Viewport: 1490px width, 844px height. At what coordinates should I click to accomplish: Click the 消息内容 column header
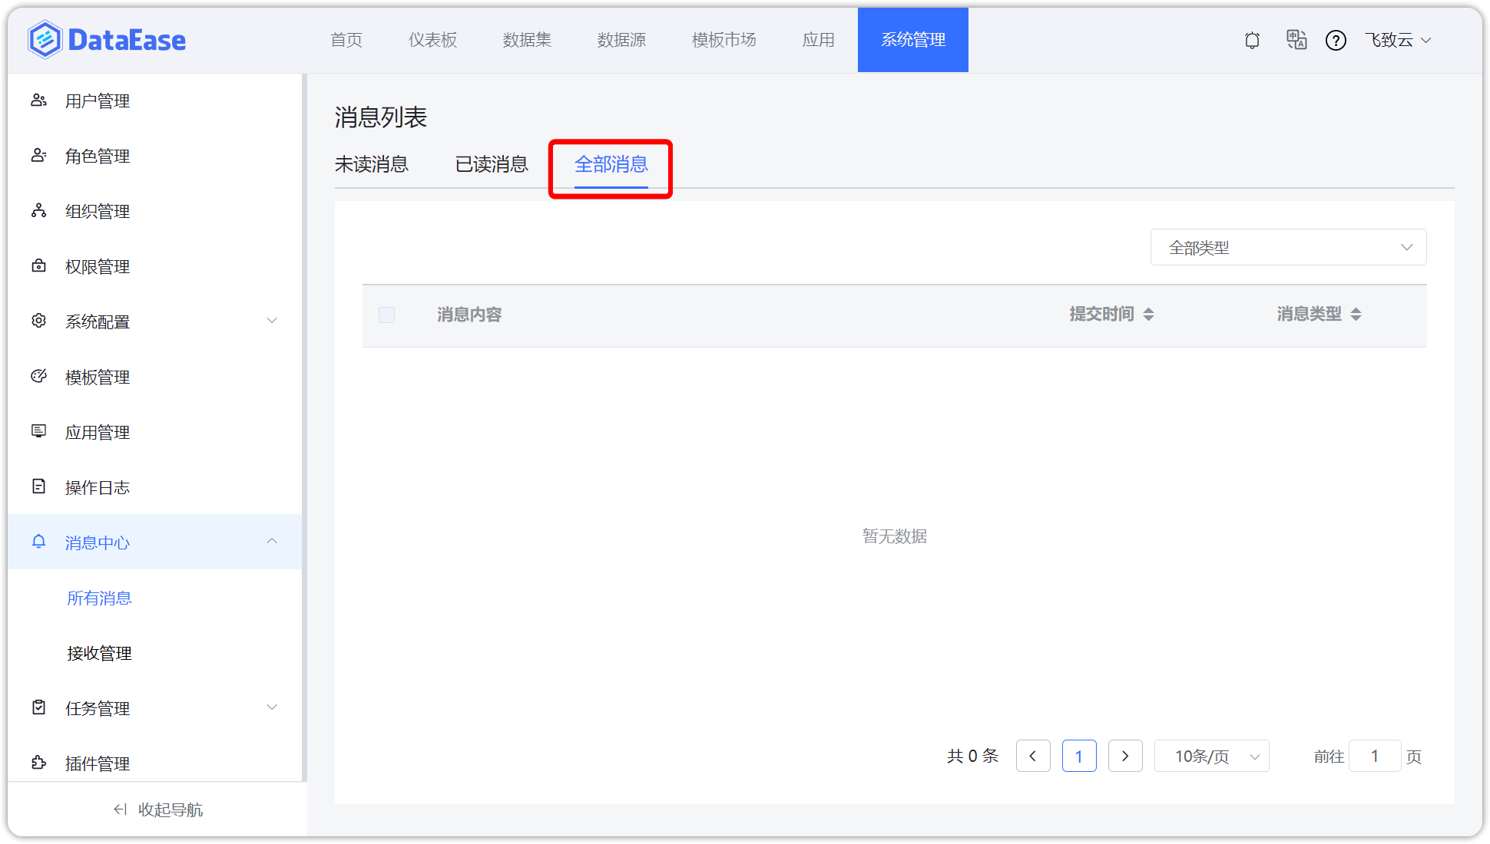click(469, 315)
